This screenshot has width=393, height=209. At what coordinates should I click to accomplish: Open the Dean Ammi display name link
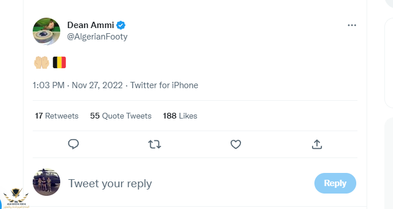(x=91, y=25)
